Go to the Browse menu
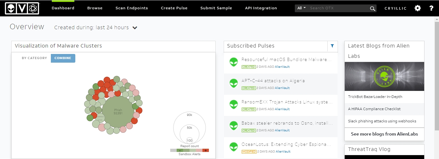This screenshot has width=439, height=159. click(x=95, y=8)
